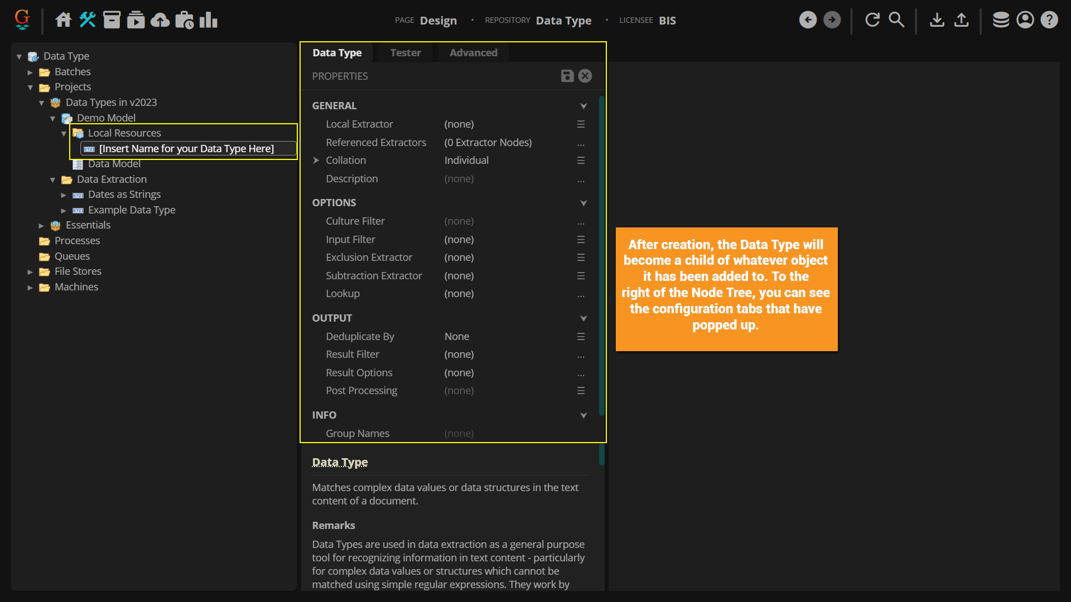
Task: Collapse the OUTPUT properties section
Action: (x=583, y=318)
